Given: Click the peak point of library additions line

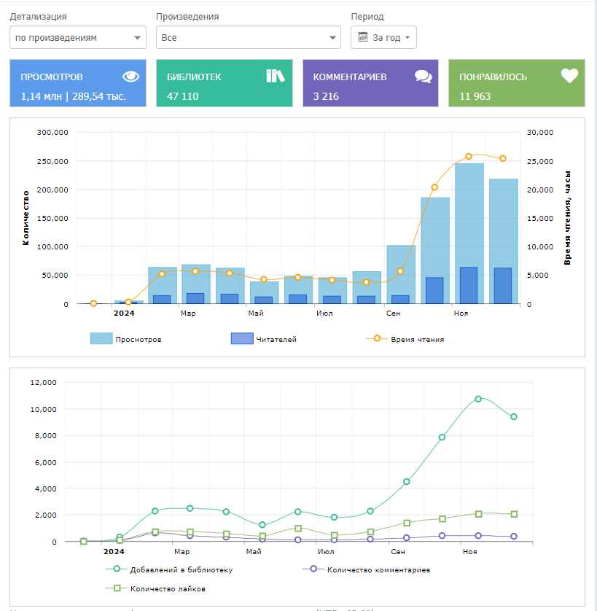Looking at the screenshot, I should [x=478, y=399].
